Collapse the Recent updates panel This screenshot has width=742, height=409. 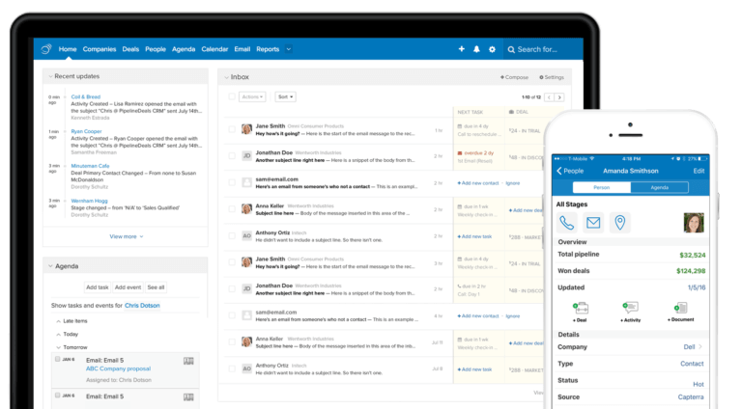tap(49, 76)
